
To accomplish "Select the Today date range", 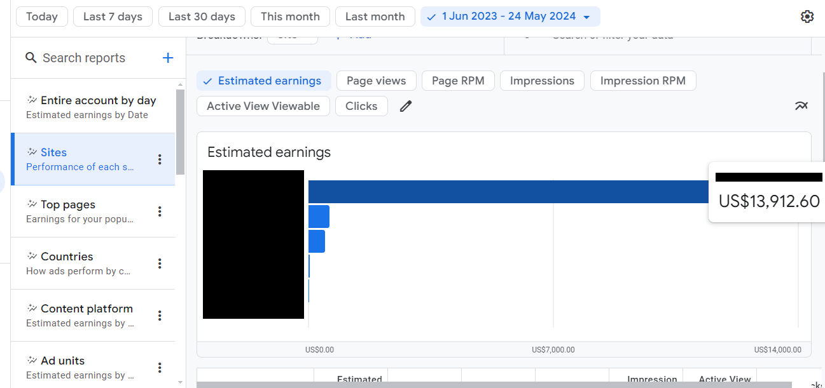I will [x=42, y=17].
